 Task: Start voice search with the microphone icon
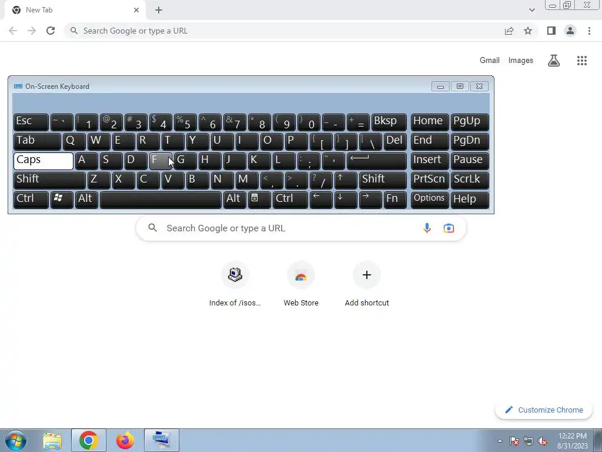click(x=427, y=228)
